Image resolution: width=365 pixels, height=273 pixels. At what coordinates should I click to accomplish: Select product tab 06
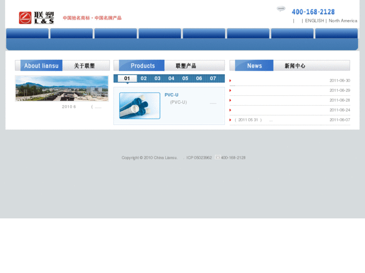(199, 78)
